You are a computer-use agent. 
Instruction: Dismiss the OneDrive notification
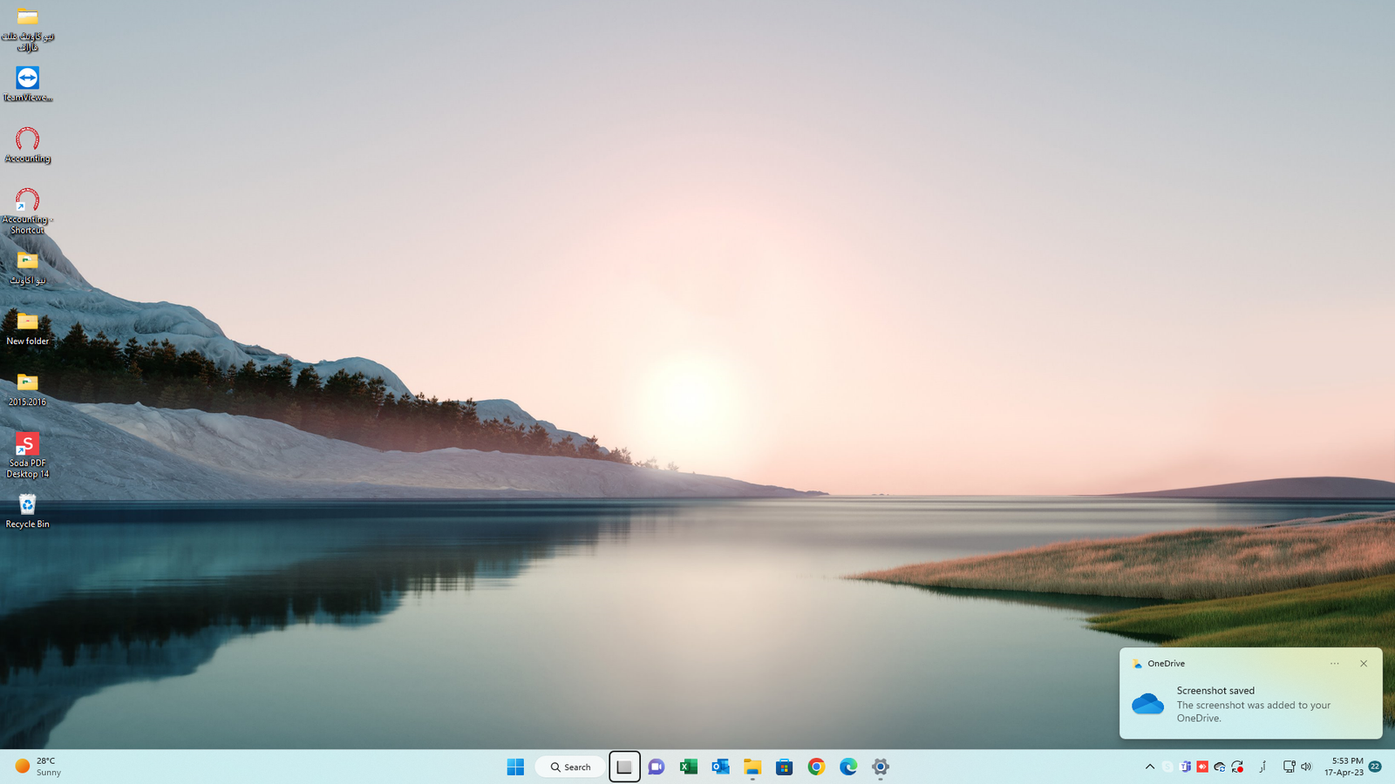click(x=1364, y=664)
